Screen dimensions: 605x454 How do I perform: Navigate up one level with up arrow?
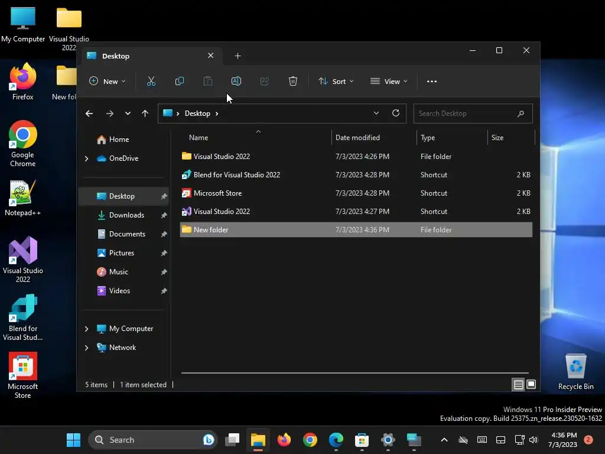pos(145,113)
